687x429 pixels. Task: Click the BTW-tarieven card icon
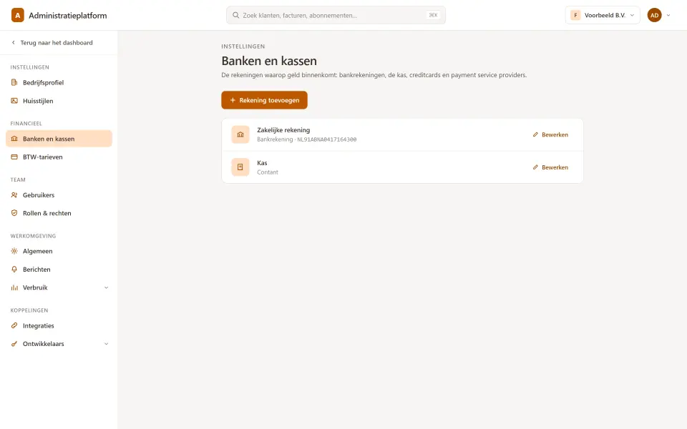(x=14, y=157)
